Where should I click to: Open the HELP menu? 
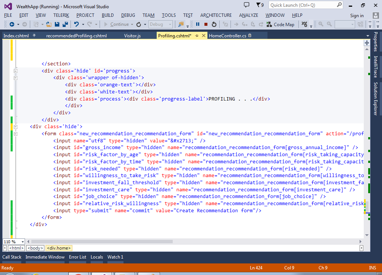point(297,15)
